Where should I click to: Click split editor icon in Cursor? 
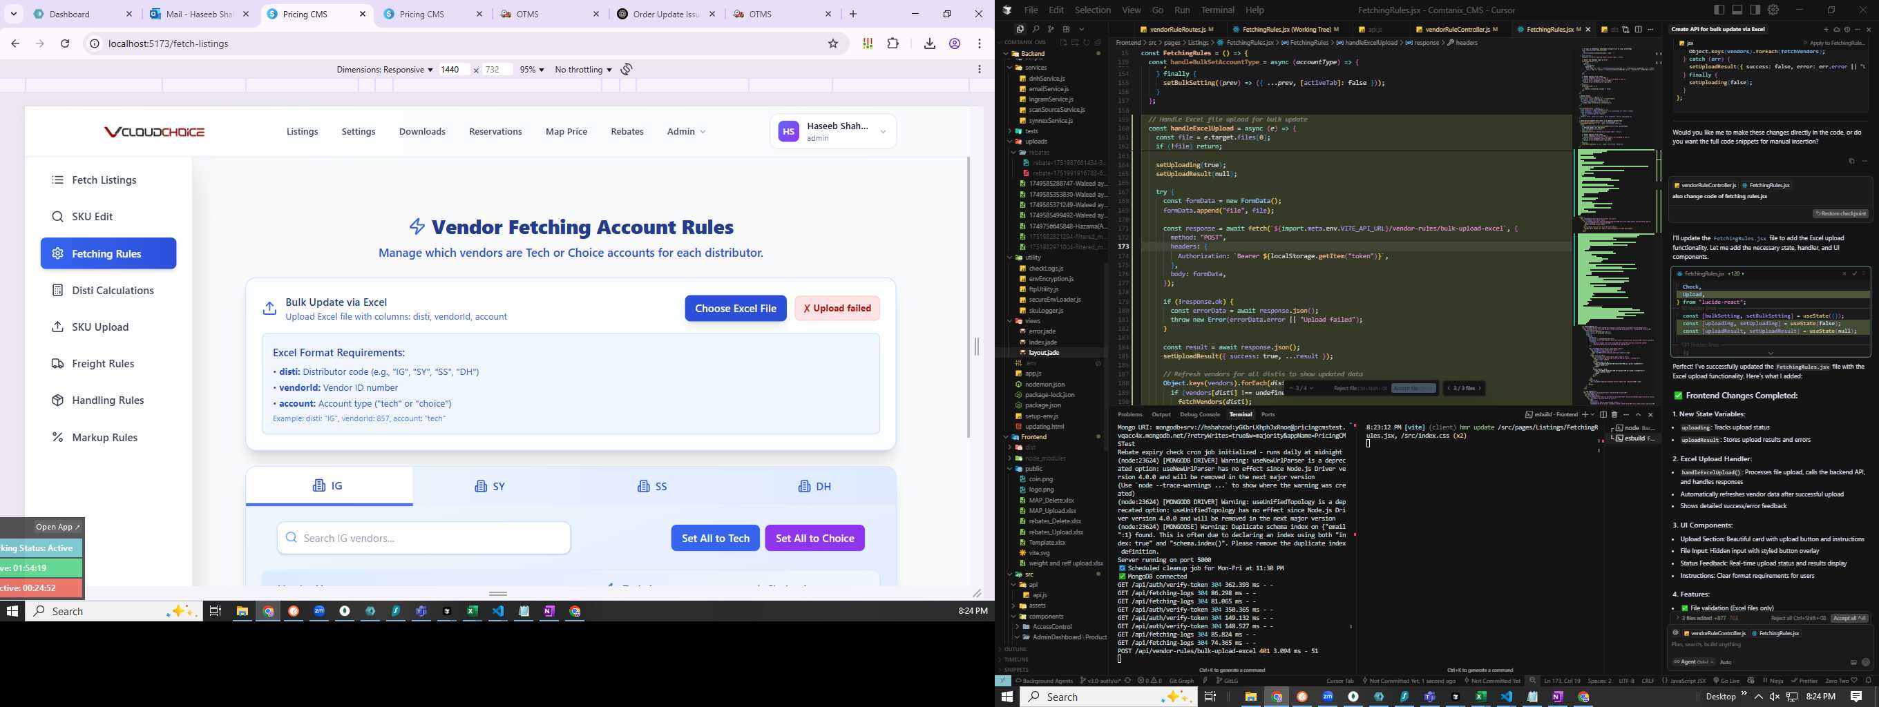(1639, 29)
